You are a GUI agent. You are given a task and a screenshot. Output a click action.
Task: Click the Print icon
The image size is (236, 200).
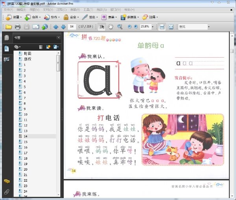coord(18,27)
